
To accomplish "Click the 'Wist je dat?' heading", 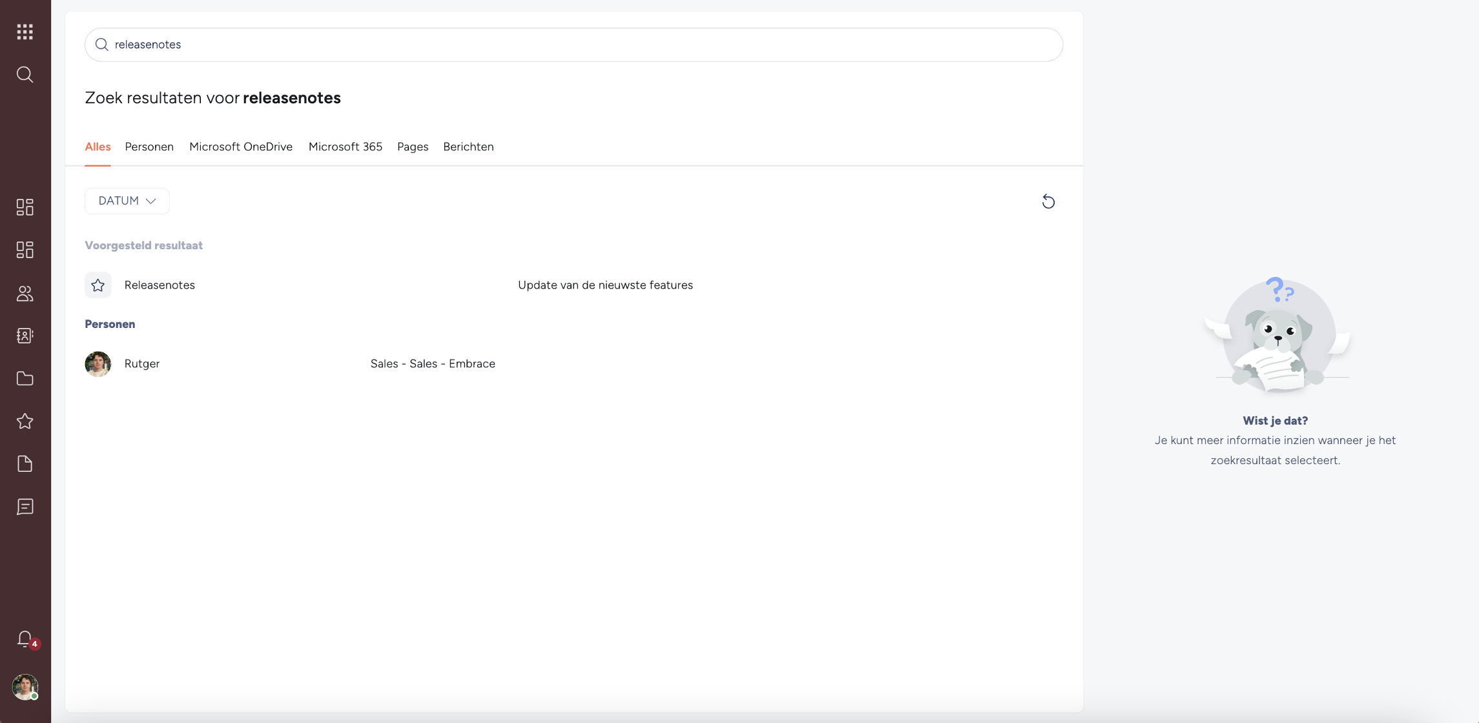I will coord(1275,420).
